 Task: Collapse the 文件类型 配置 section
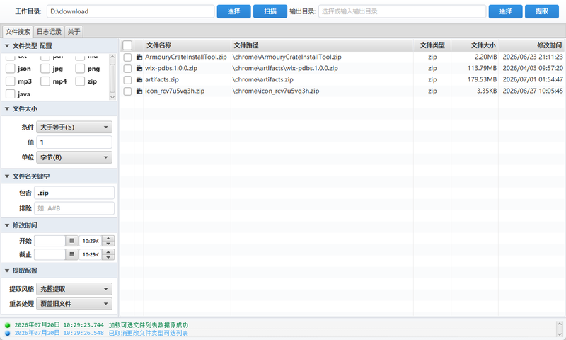[7, 46]
